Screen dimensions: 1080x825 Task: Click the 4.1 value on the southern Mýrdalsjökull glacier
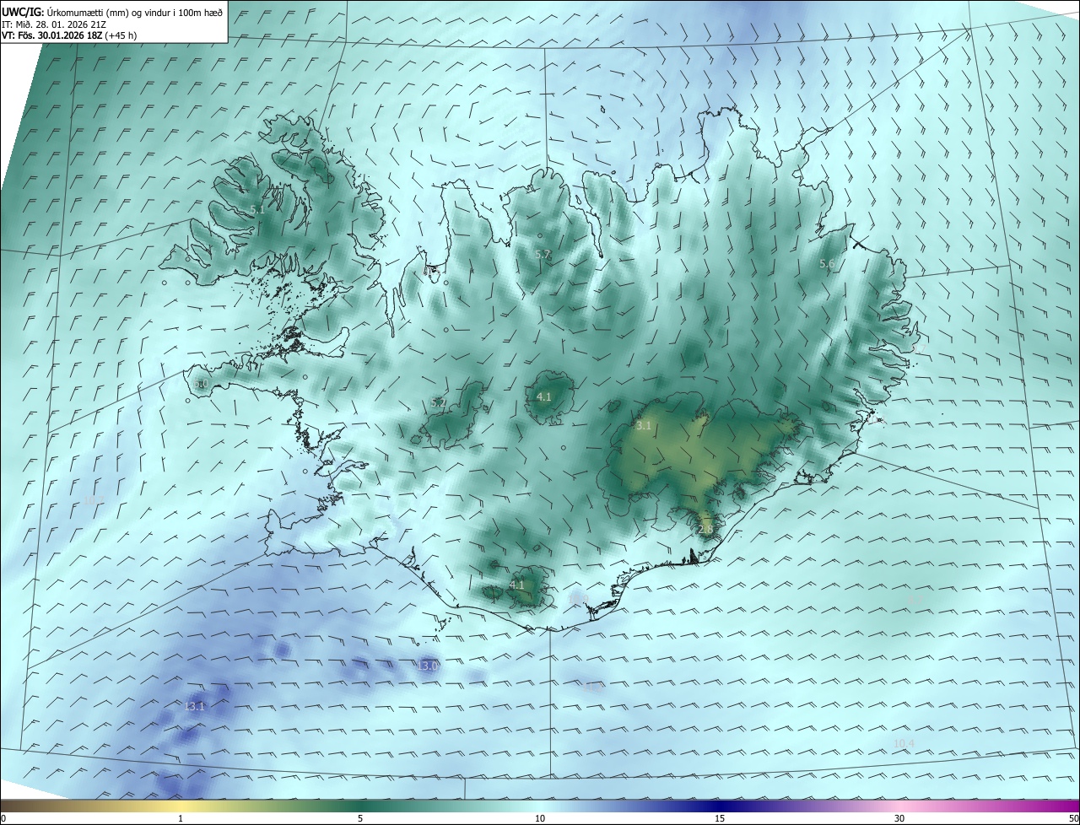[517, 585]
